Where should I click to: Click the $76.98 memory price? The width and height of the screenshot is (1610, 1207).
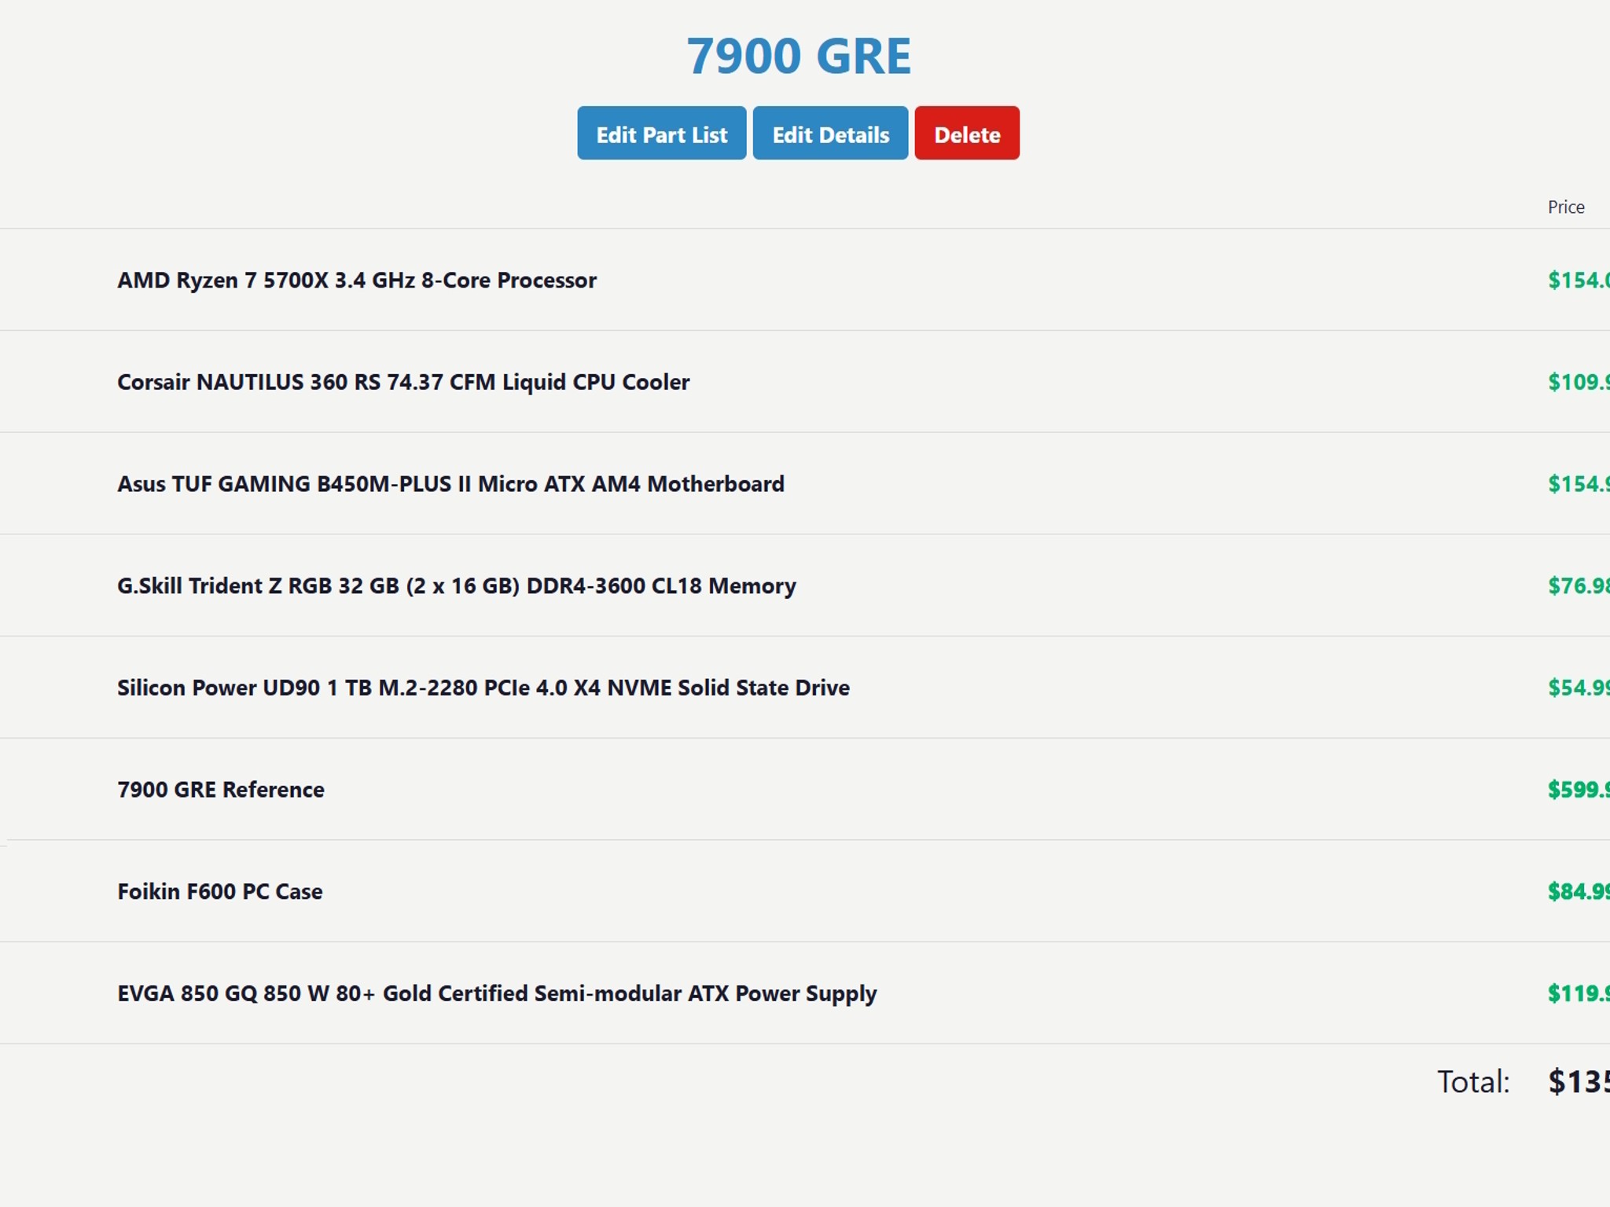coord(1579,586)
